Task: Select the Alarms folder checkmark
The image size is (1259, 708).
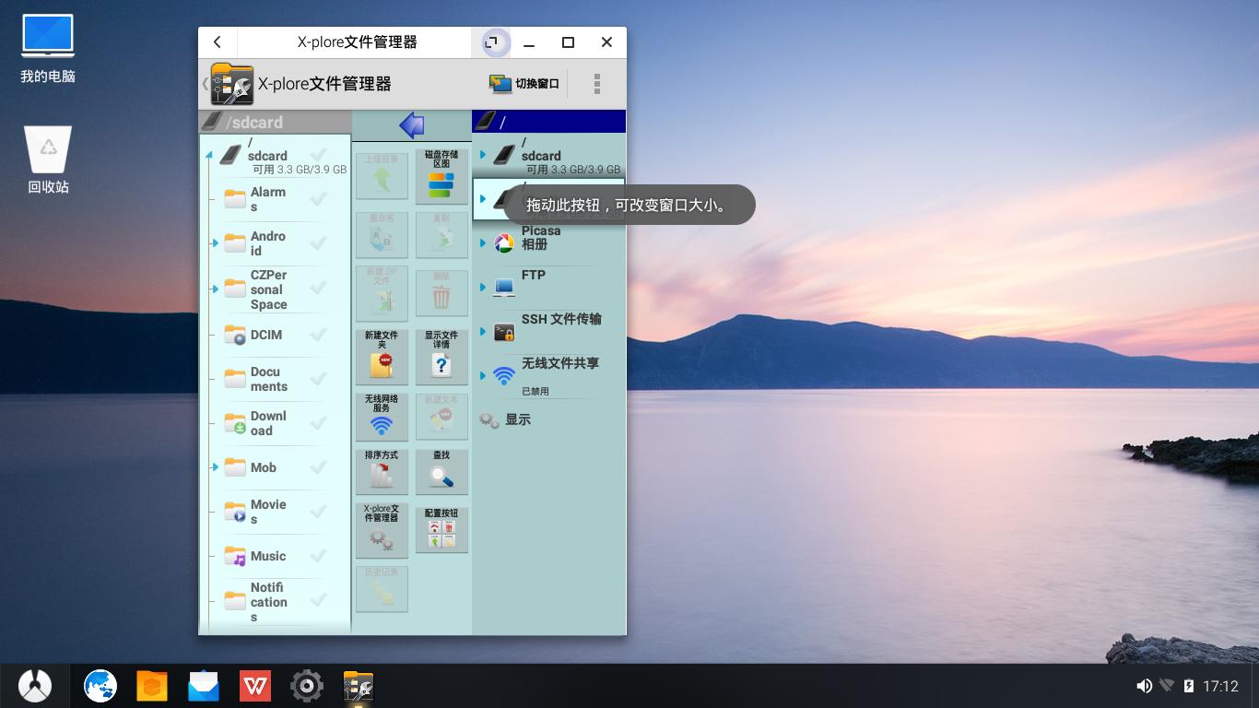Action: (319, 197)
